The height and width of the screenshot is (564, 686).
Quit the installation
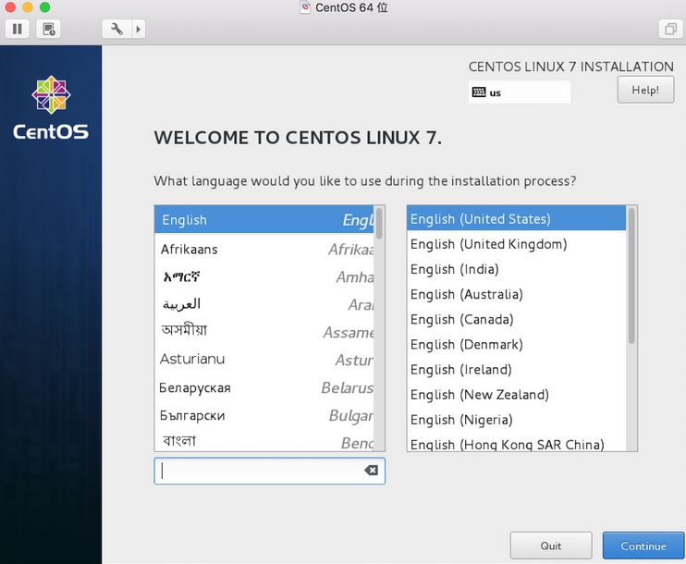pos(551,546)
